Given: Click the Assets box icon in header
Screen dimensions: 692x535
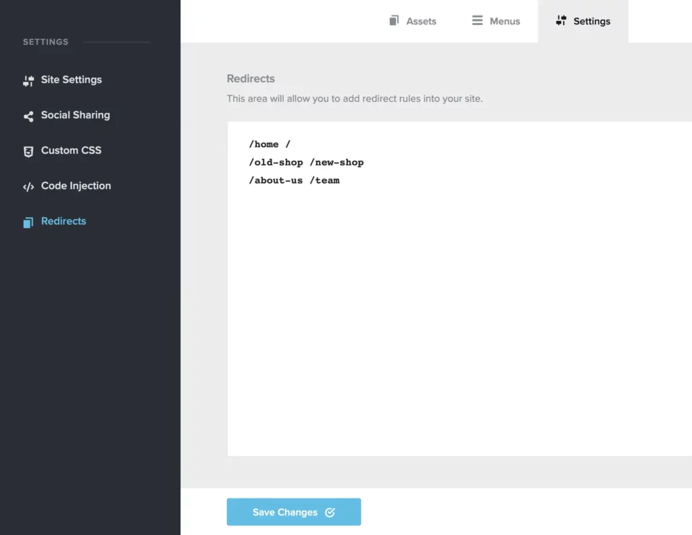Looking at the screenshot, I should point(394,20).
